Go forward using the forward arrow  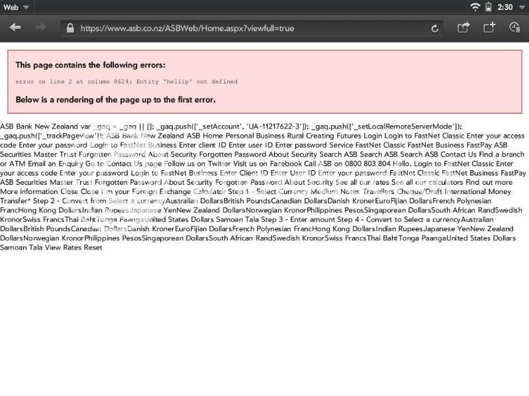click(x=40, y=27)
